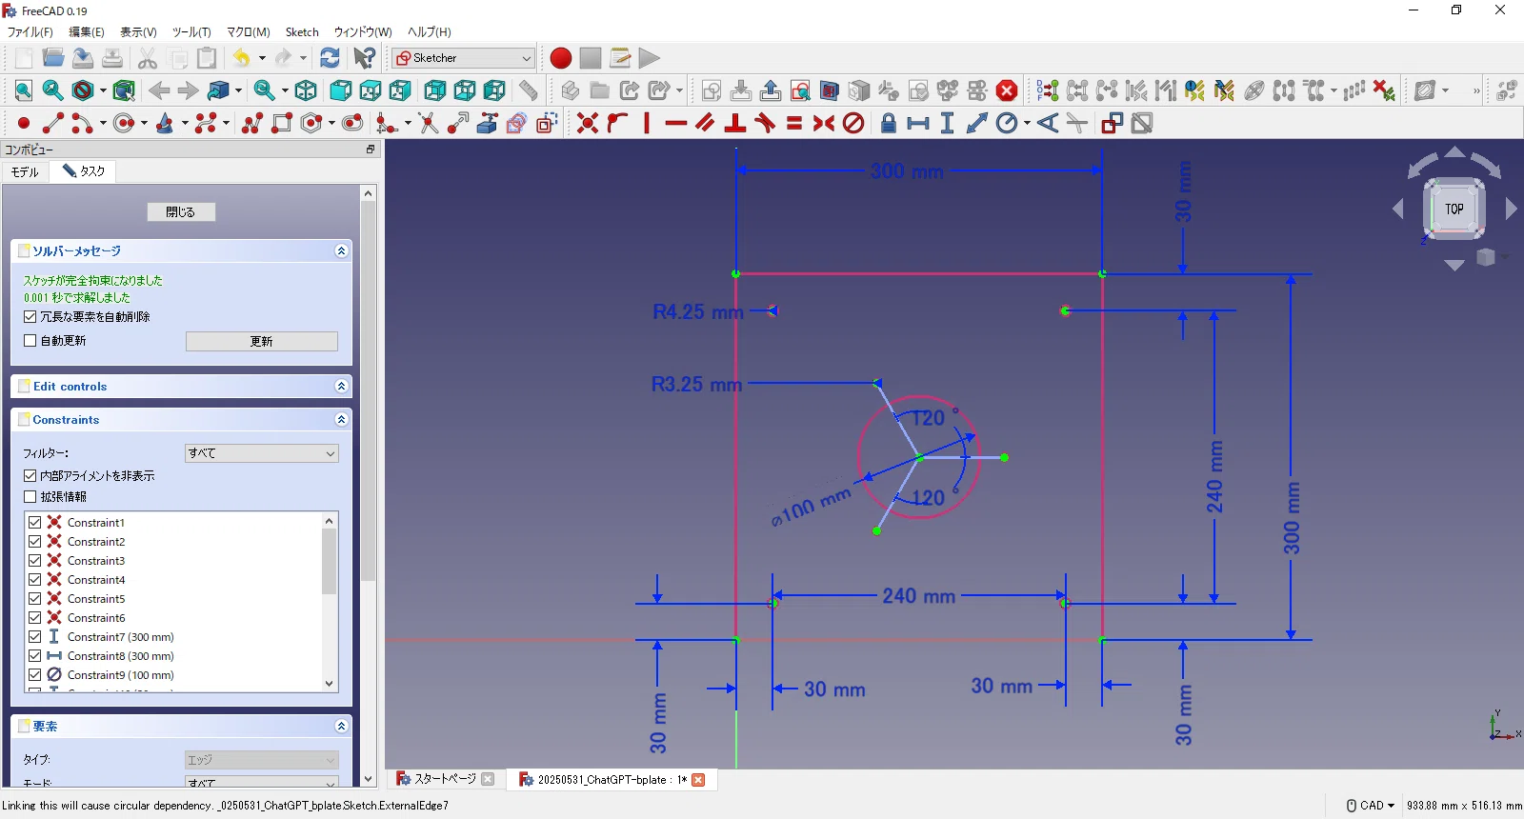This screenshot has height=819, width=1524.
Task: Apply horizontal distance constraint
Action: 918,123
